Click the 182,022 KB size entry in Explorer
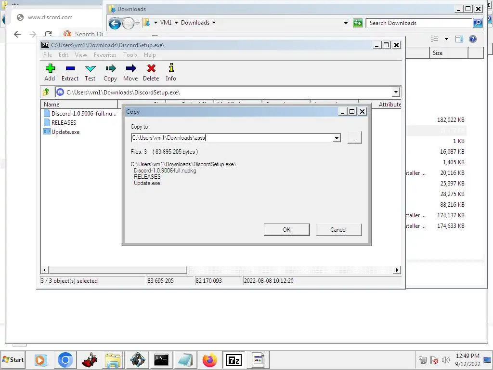493x370 pixels. click(x=451, y=120)
